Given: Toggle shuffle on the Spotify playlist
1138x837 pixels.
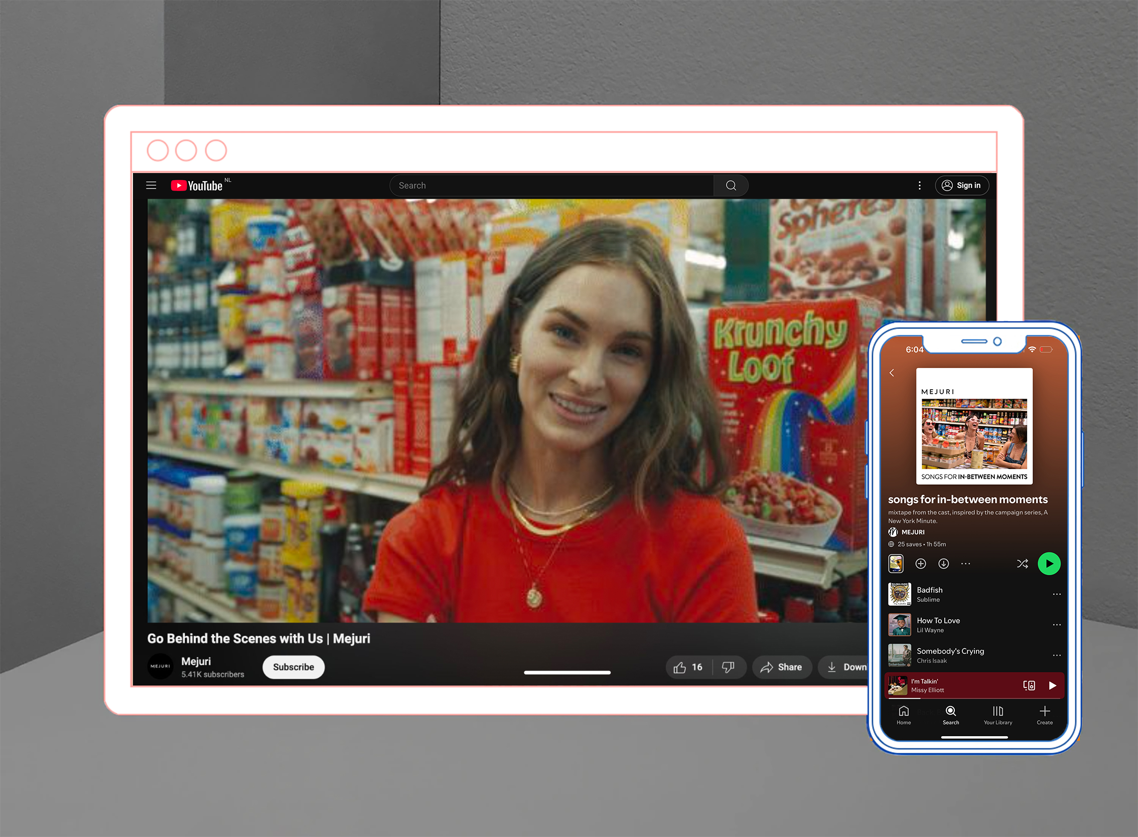Looking at the screenshot, I should [1023, 564].
